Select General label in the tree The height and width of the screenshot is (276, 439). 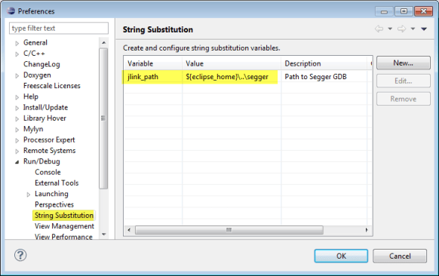(35, 42)
